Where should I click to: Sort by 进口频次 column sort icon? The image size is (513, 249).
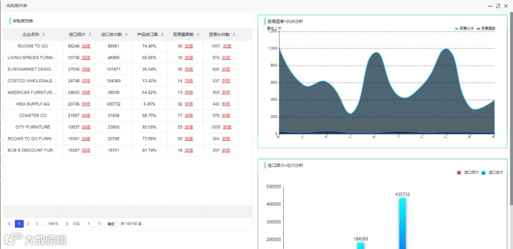[x=90, y=34]
